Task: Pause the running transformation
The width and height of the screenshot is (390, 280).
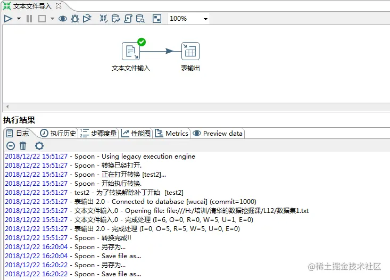Action: coord(29,19)
